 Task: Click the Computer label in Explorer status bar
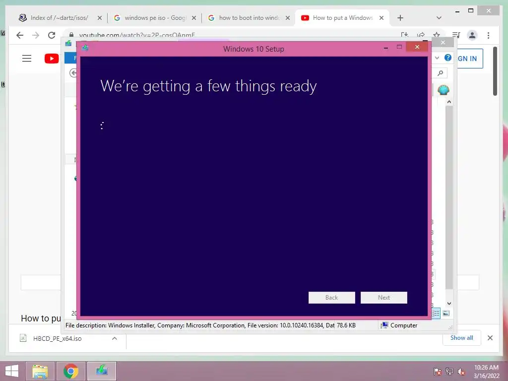(x=404, y=325)
